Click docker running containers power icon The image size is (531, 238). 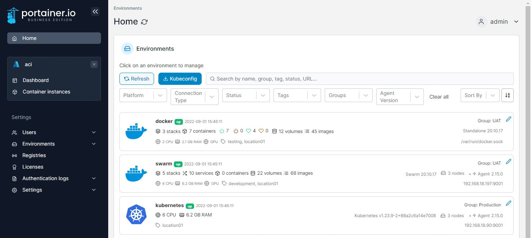coord(222,131)
